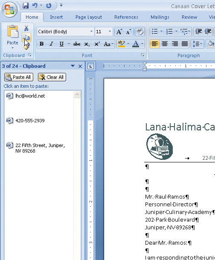
Task: Select the book and apple logo image
Action: coord(160,147)
